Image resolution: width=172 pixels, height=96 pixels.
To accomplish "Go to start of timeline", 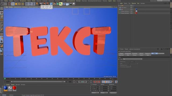I will point(74,82).
